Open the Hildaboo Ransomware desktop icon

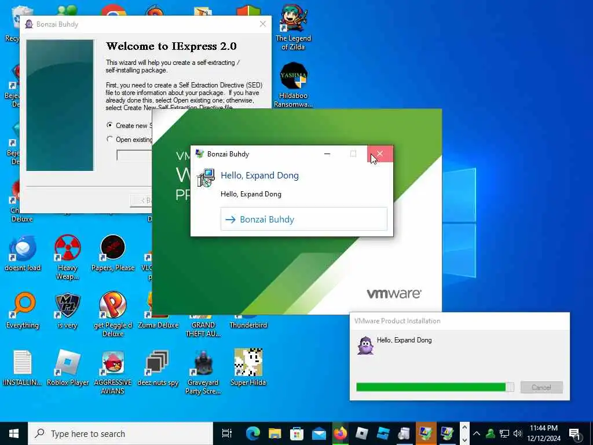(x=294, y=85)
